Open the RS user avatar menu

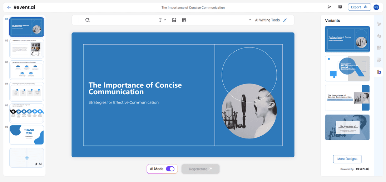(x=376, y=7)
